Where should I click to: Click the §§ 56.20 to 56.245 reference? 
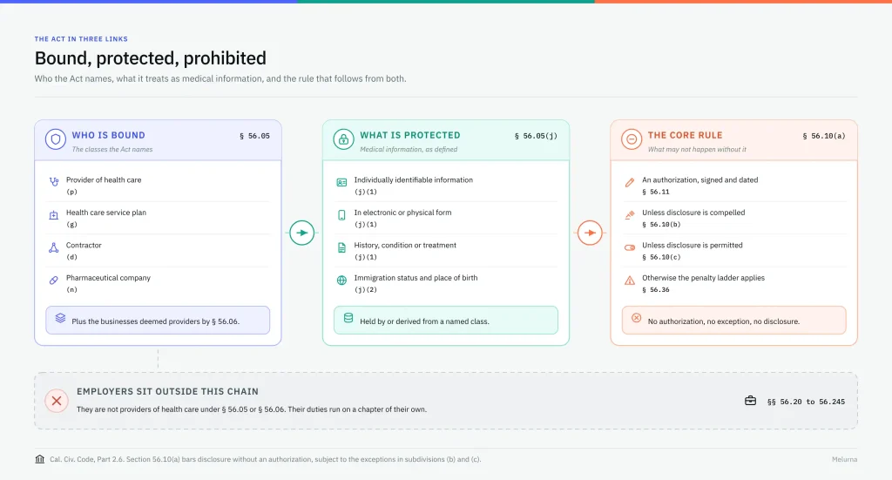[x=806, y=402]
